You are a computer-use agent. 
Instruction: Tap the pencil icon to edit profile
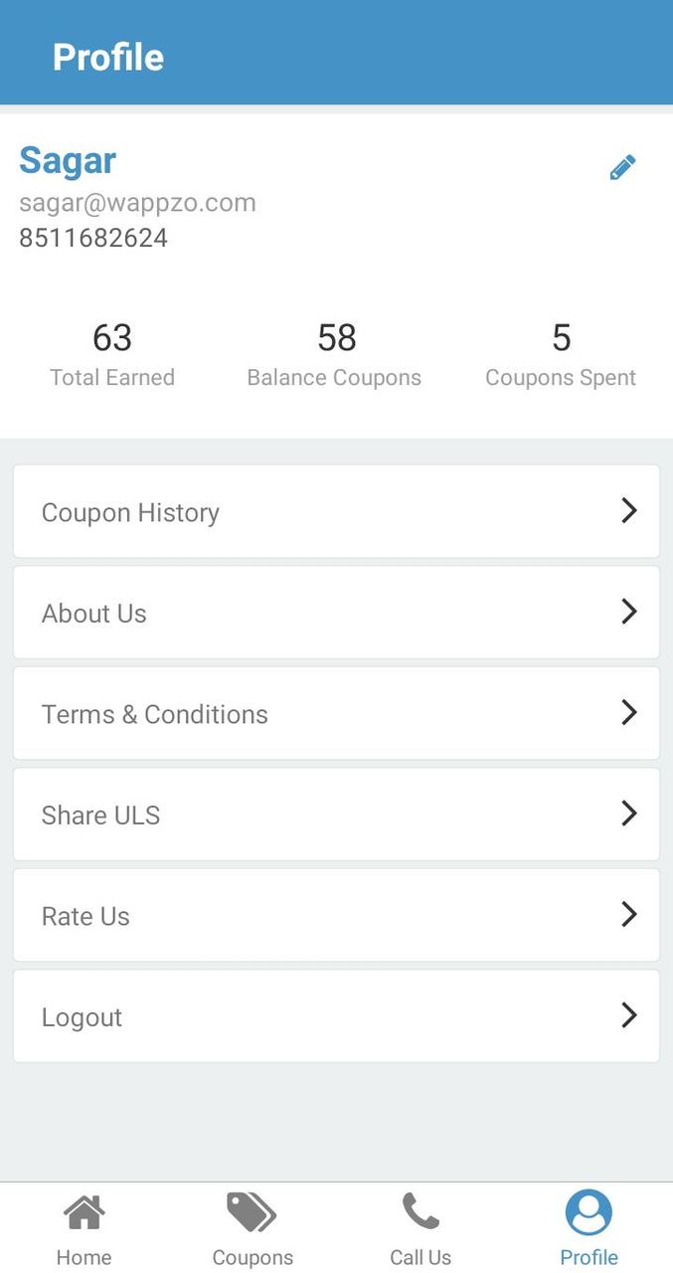(x=622, y=167)
